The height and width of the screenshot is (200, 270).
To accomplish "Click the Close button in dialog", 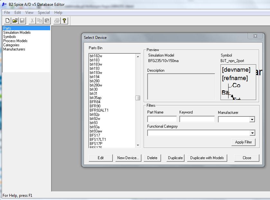I will [247, 158].
